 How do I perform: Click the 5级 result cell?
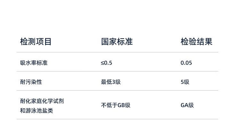(x=185, y=82)
